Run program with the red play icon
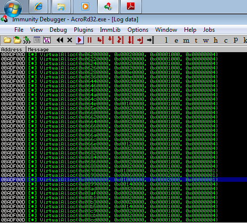Image resolution: width=247 pixels, height=223 pixels. point(80,40)
